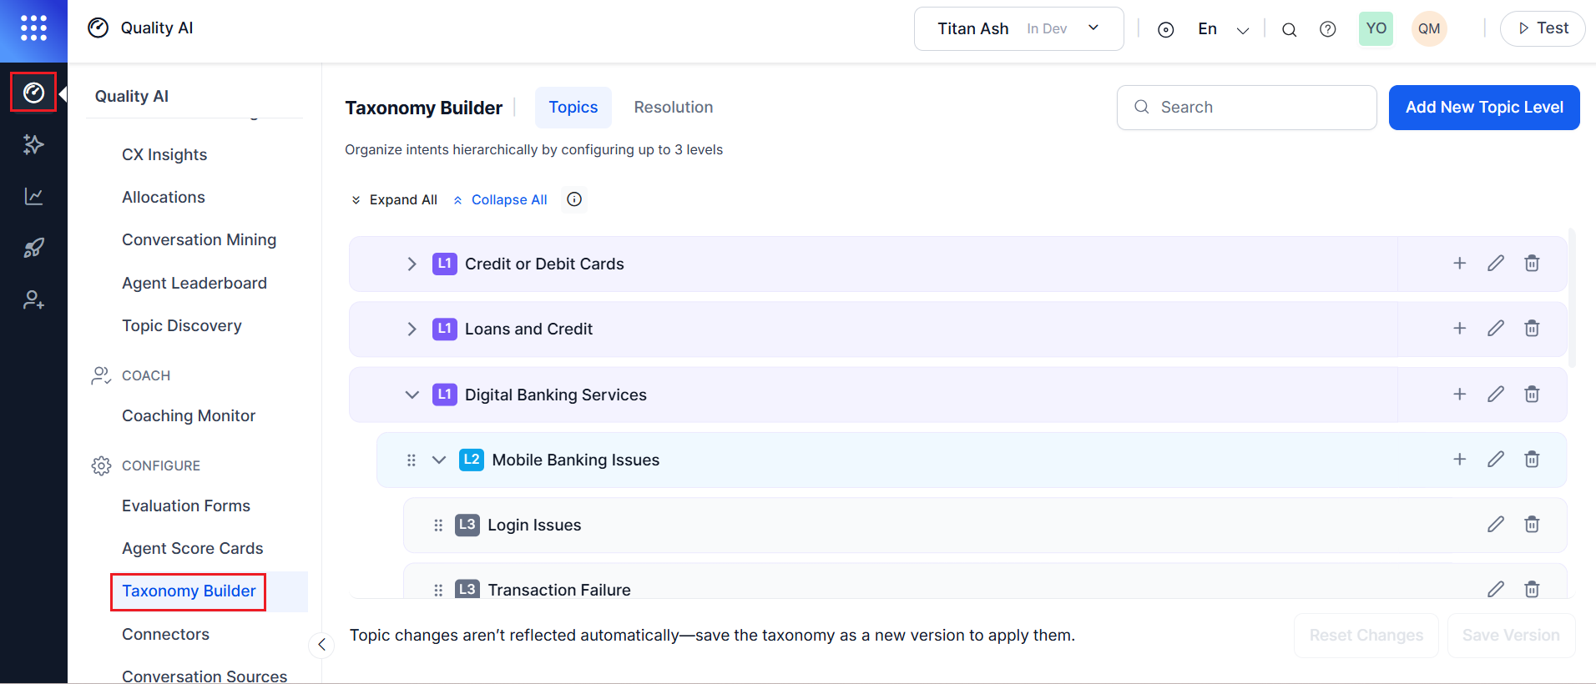
Task: Open the Titan Ash app dropdown
Action: click(1018, 29)
